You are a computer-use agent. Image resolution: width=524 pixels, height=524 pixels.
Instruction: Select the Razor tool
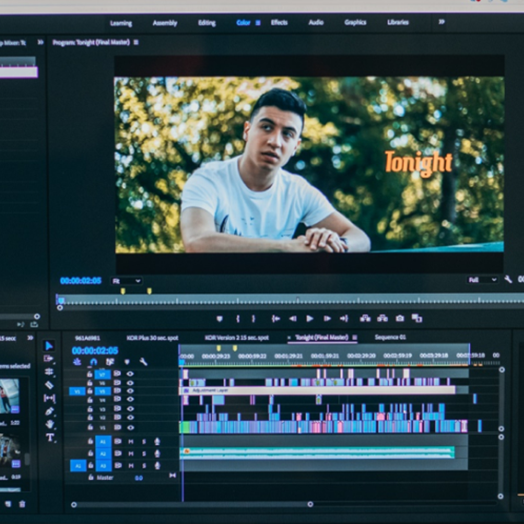click(49, 385)
